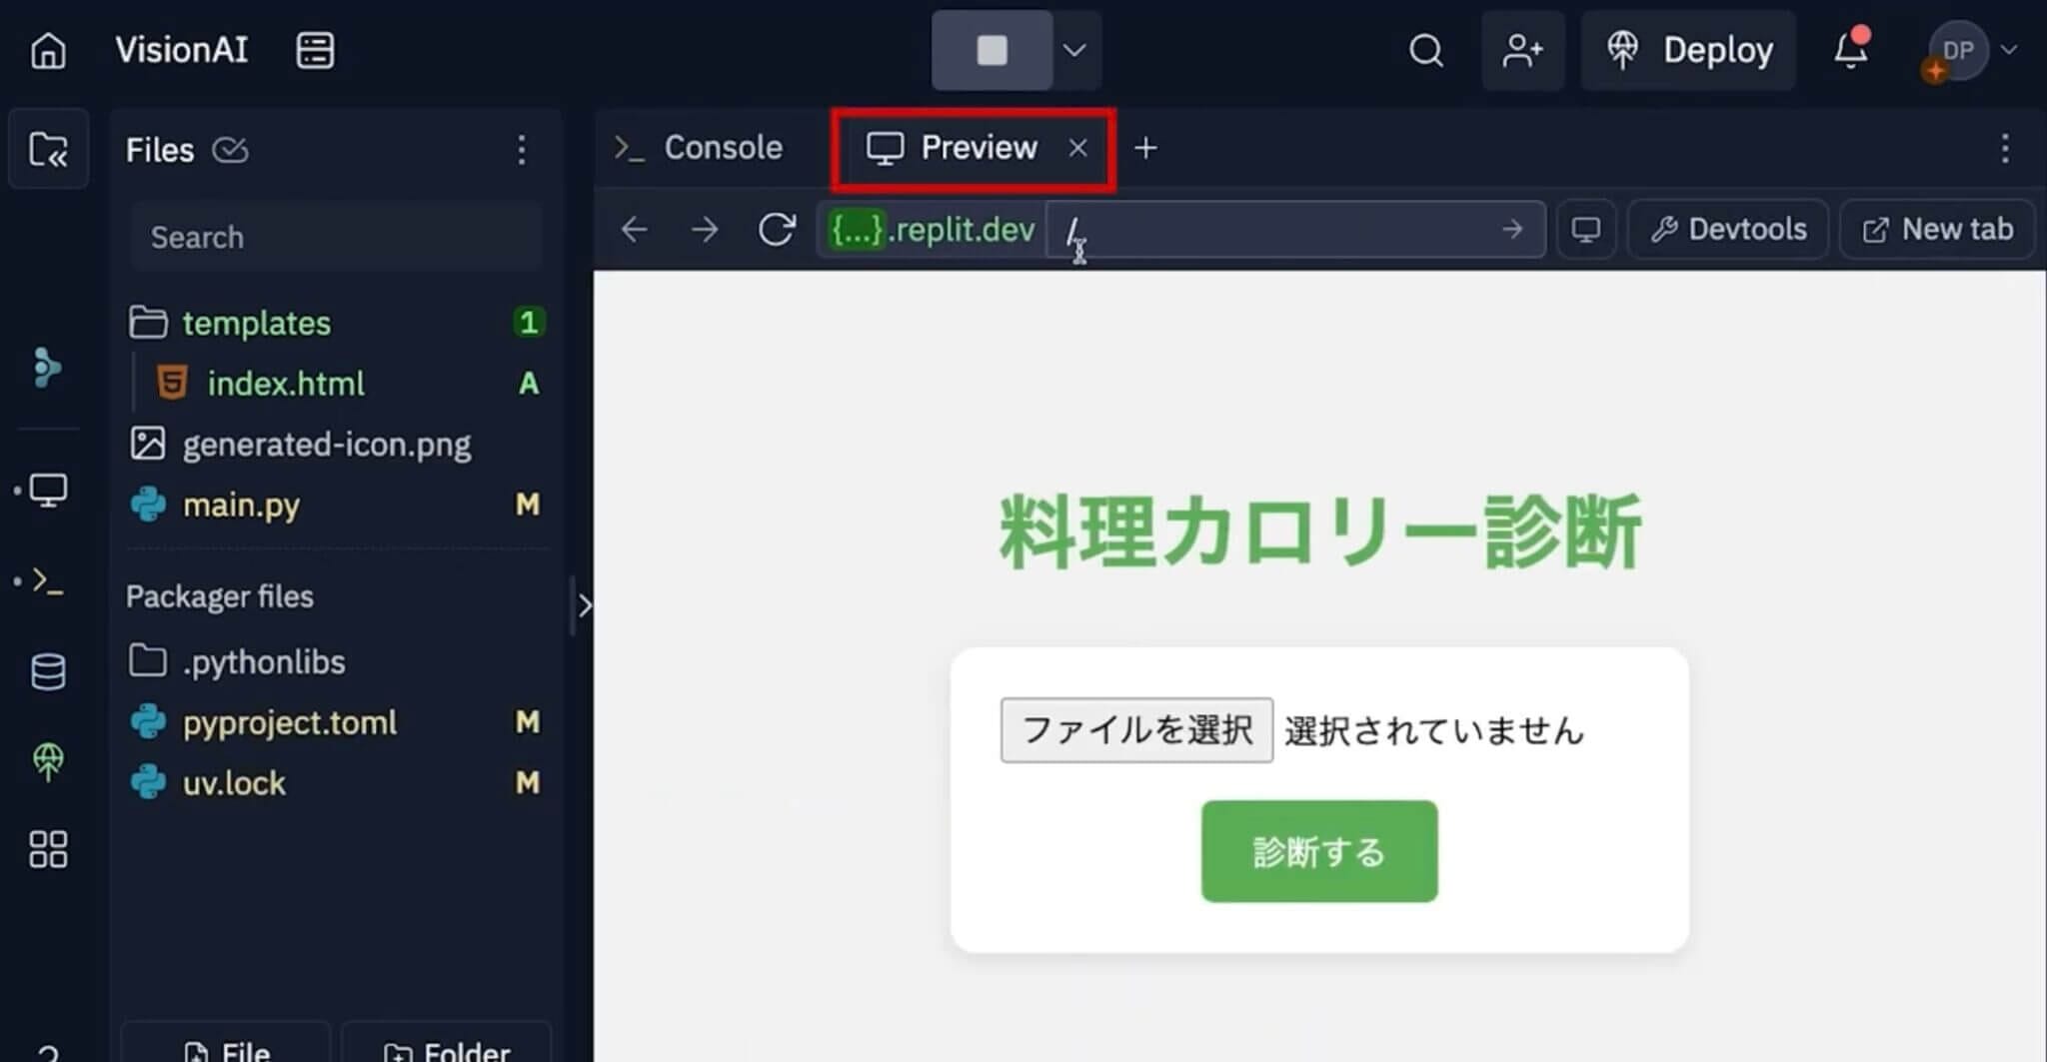Add a new pane tab with plus
The width and height of the screenshot is (2047, 1062).
coord(1145,148)
